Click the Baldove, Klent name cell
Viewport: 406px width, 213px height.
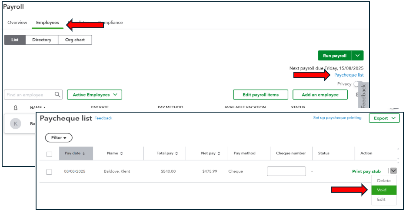click(117, 171)
